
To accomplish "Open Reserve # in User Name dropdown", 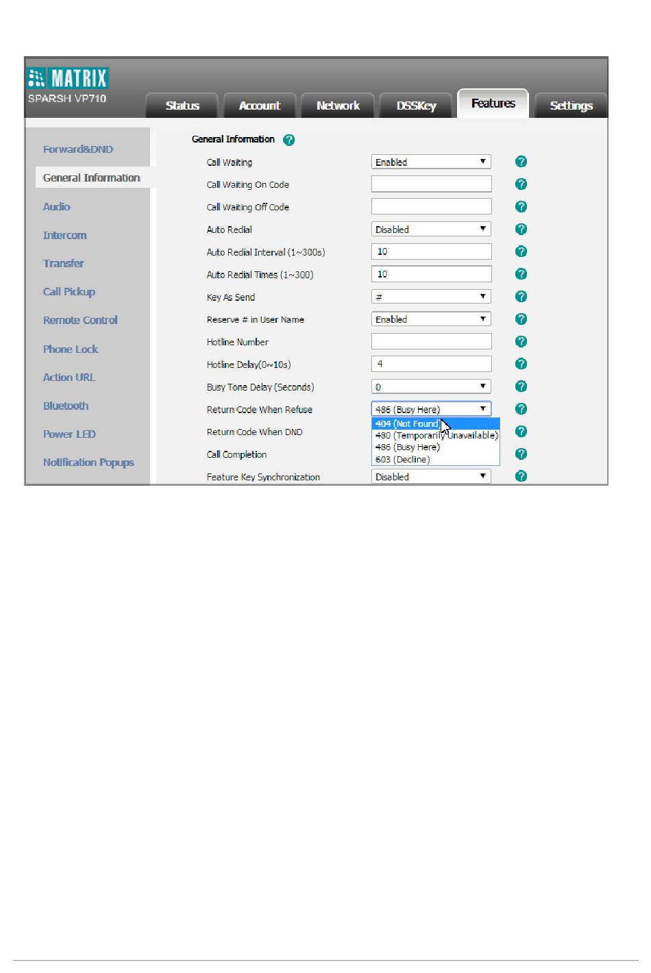I will point(431,319).
